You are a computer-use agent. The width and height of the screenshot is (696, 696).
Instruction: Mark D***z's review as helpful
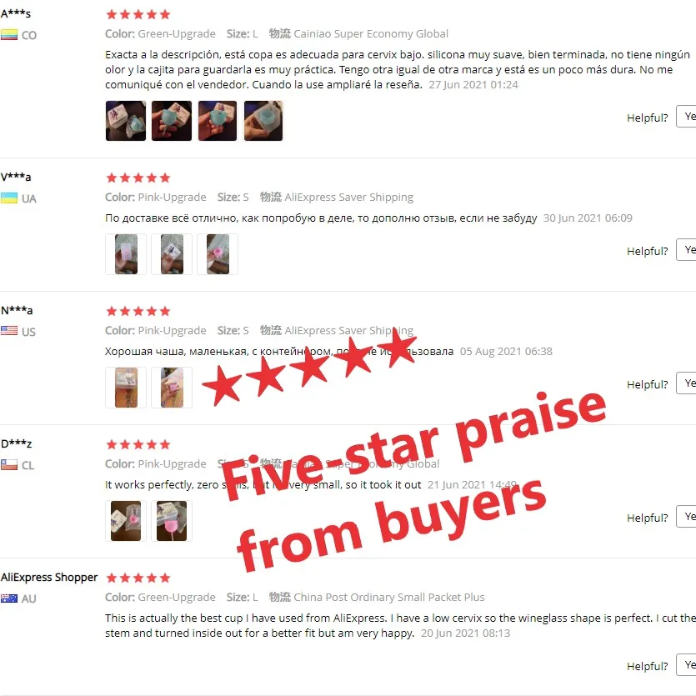(686, 516)
